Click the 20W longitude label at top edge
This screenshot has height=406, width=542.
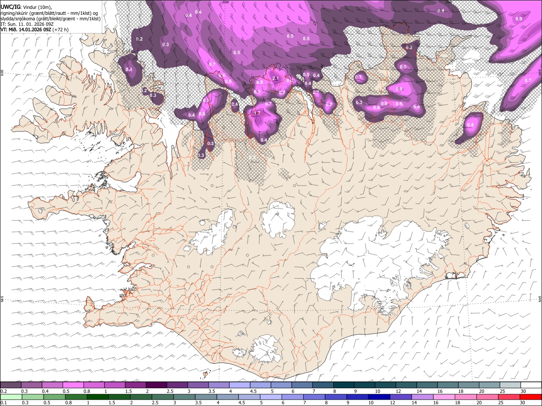point(225,2)
